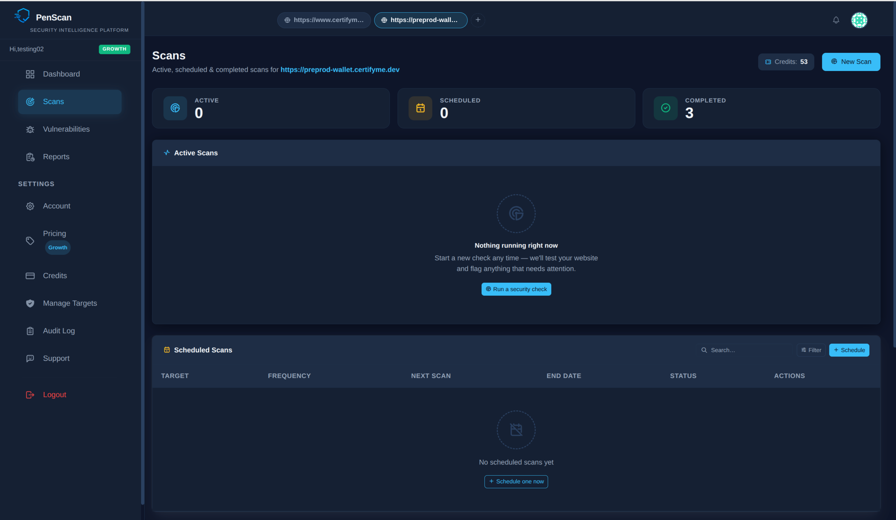This screenshot has width=896, height=520.
Task: Click the New Scan button
Action: (x=851, y=62)
